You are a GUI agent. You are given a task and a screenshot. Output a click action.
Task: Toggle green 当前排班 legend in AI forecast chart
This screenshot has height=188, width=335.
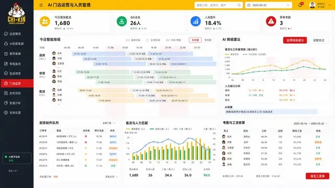click(255, 54)
